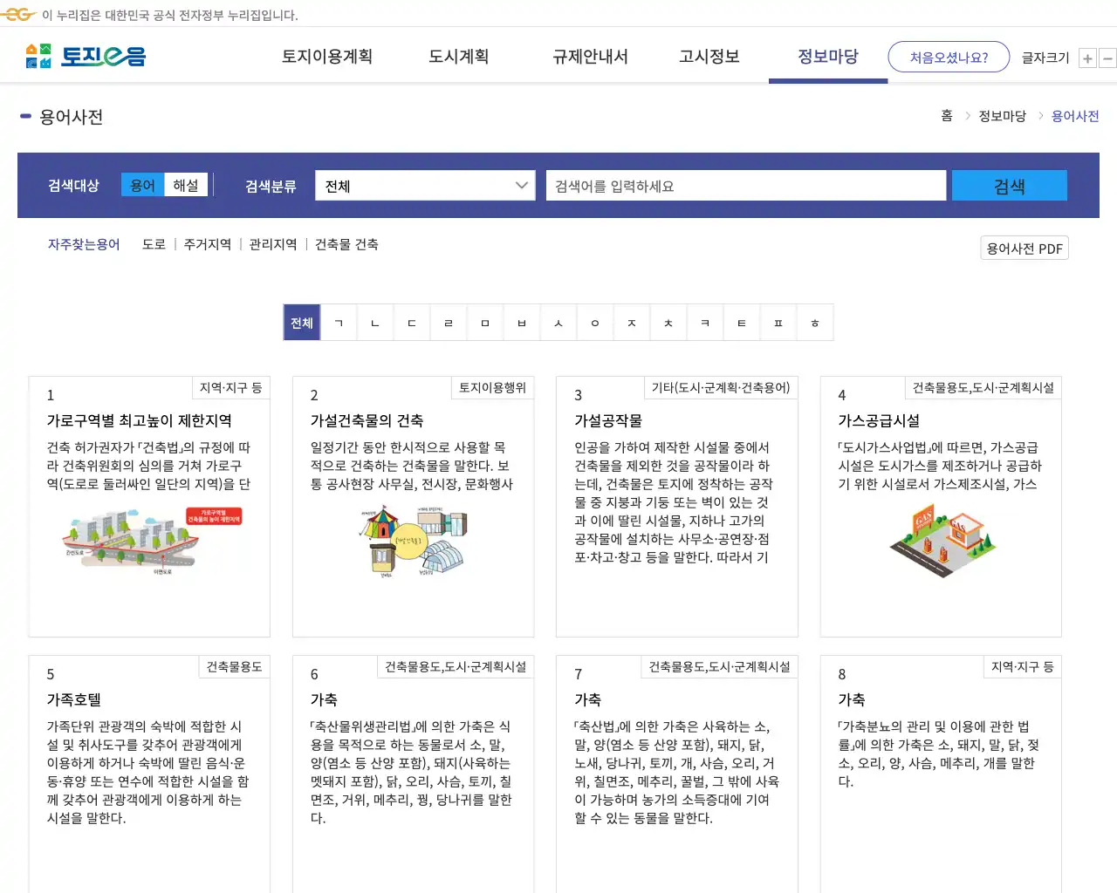Click inside the search keyword input field
The height and width of the screenshot is (893, 1117).
click(746, 185)
